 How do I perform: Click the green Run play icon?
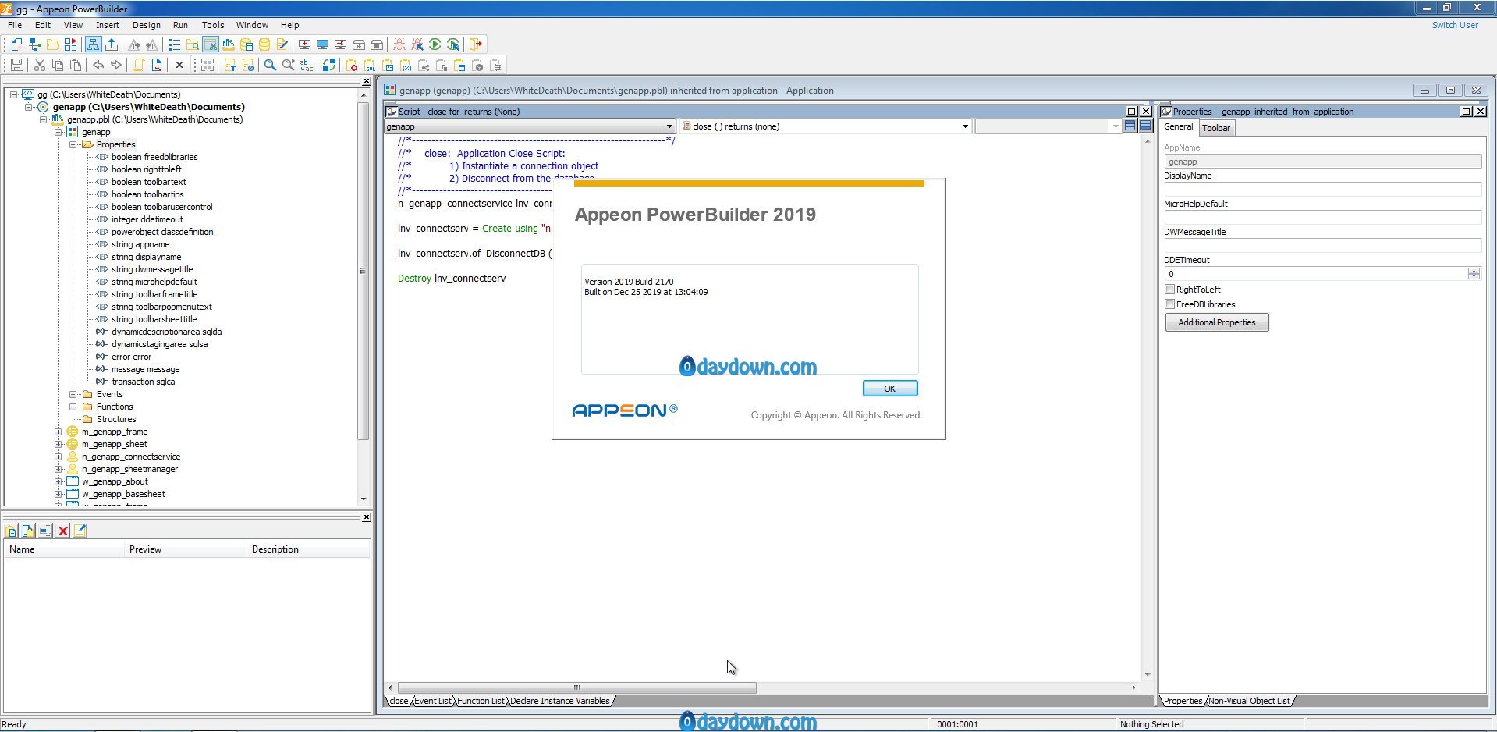point(435,44)
